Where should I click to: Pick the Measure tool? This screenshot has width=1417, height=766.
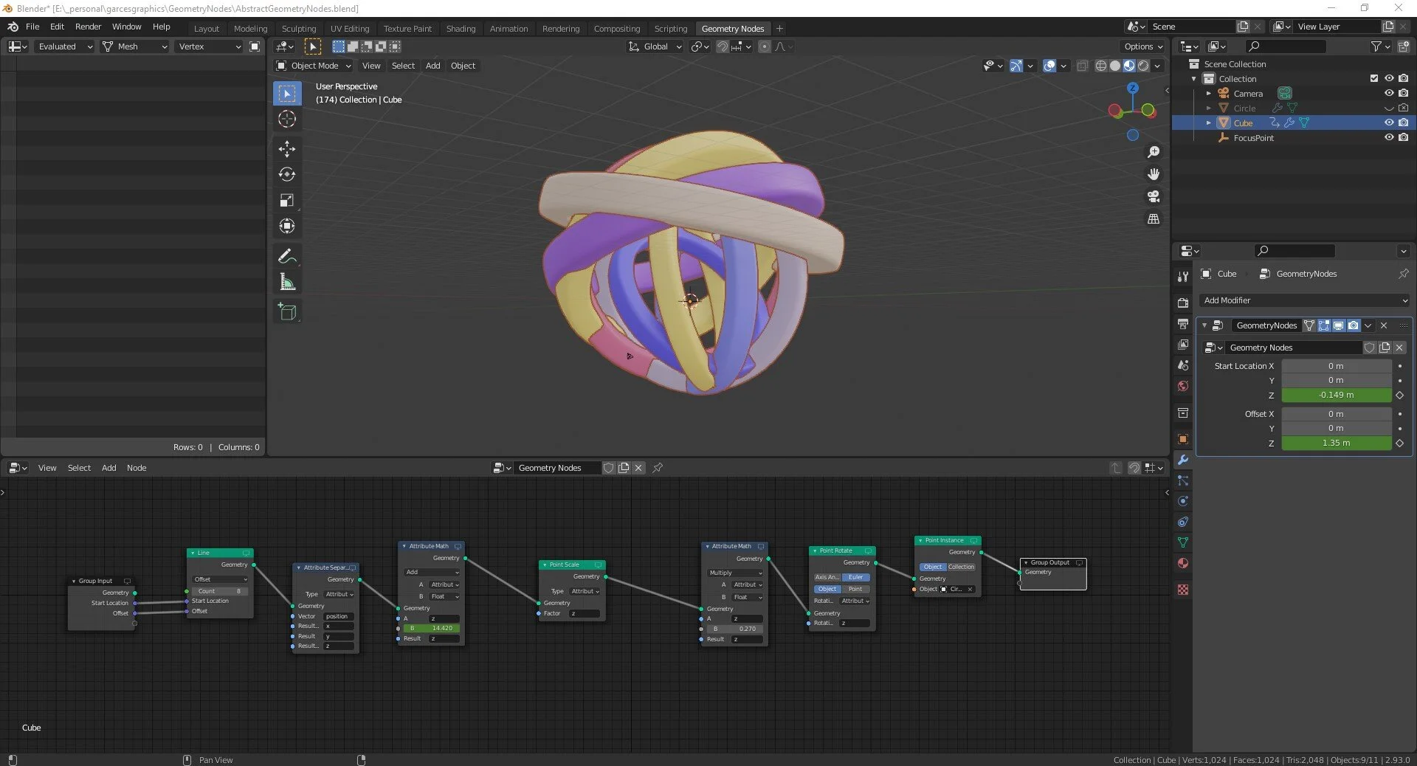pos(287,283)
